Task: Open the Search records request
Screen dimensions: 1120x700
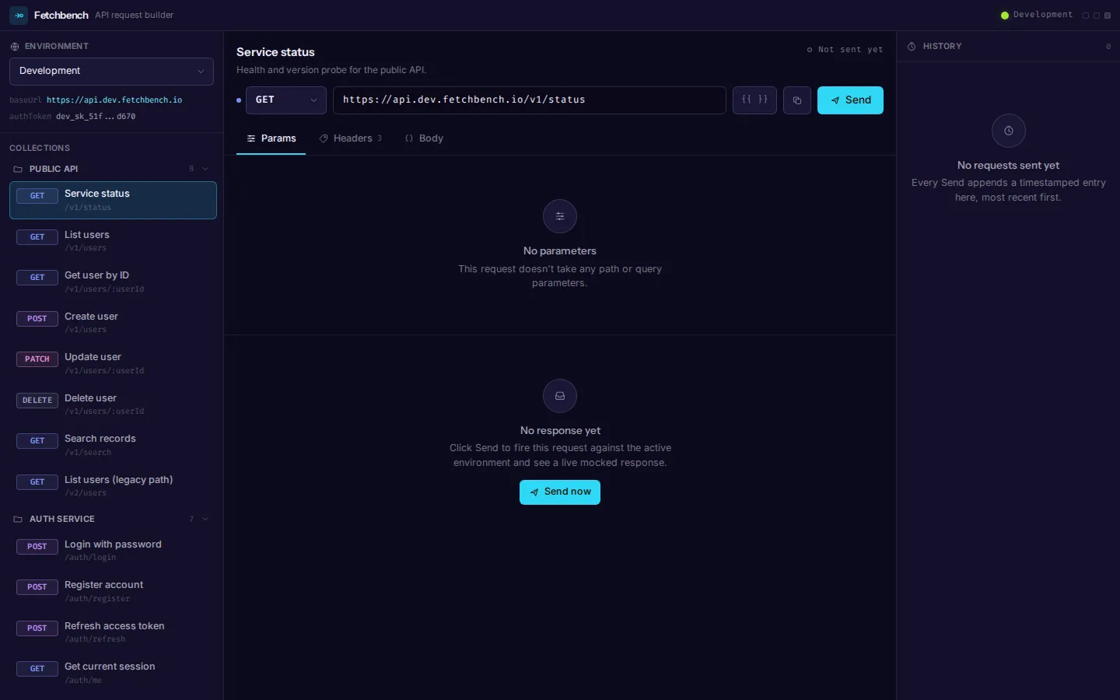Action: (x=113, y=445)
